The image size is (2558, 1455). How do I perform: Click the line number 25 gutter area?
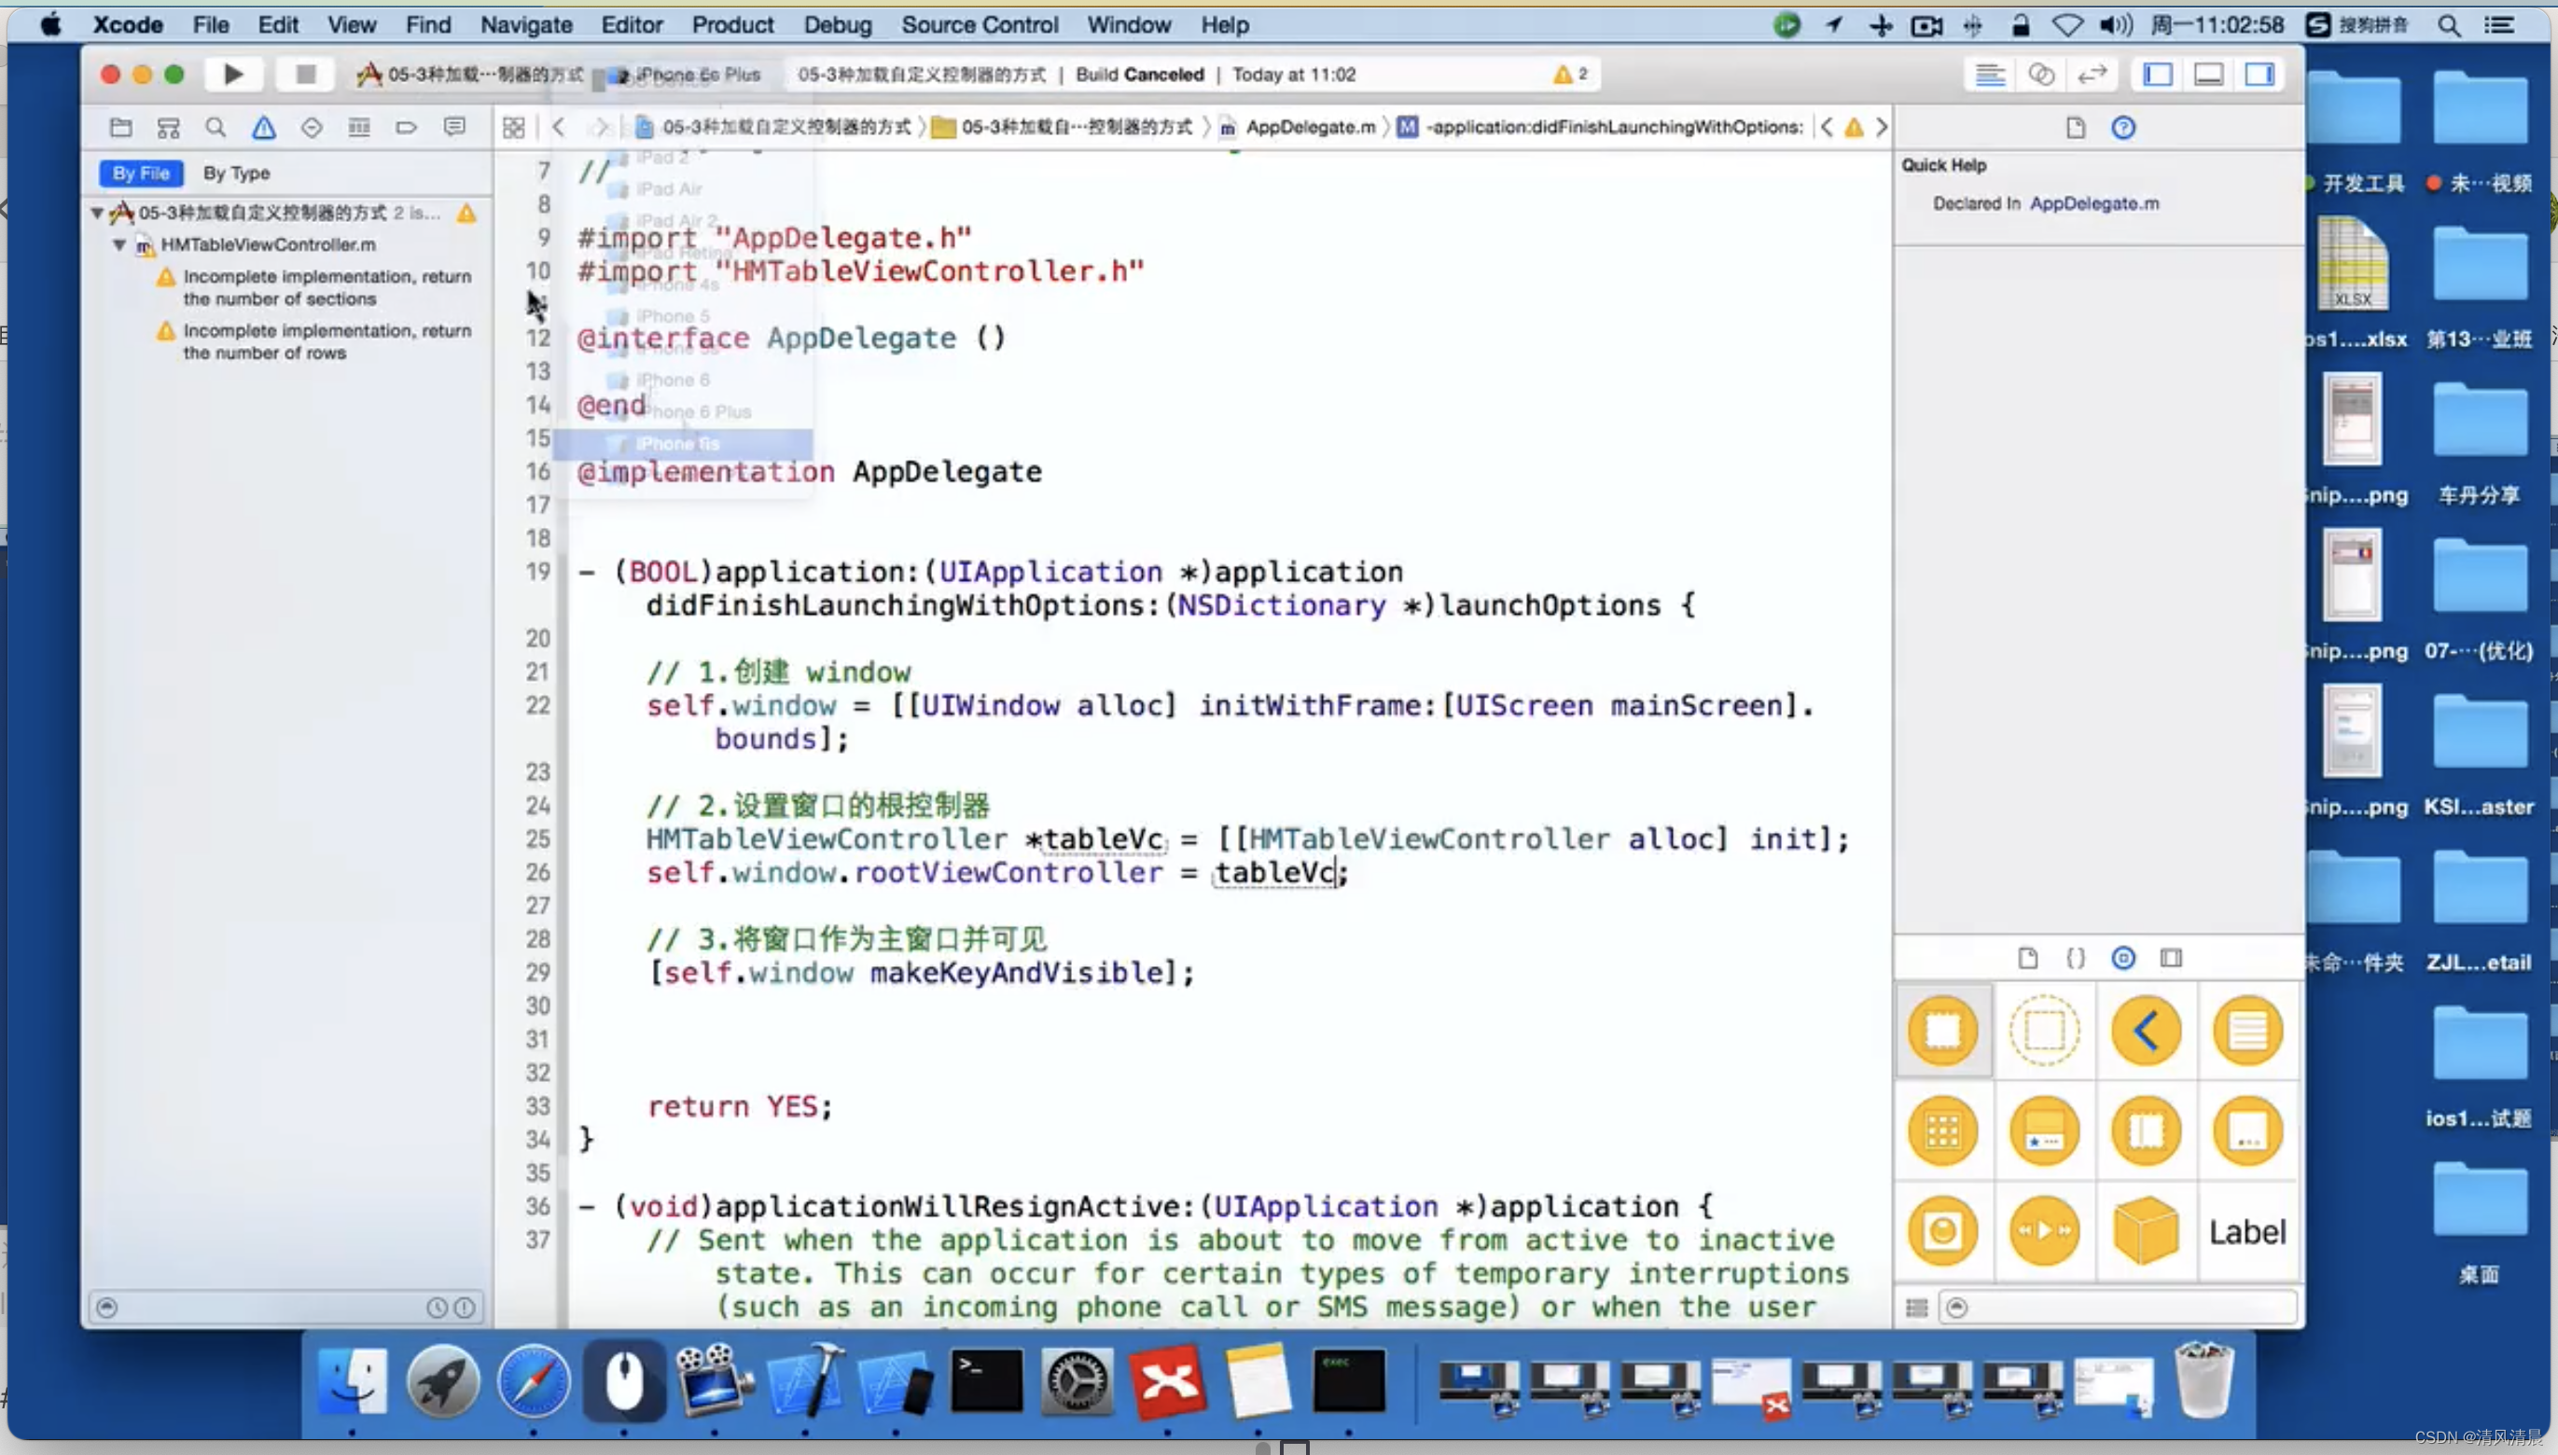click(539, 838)
